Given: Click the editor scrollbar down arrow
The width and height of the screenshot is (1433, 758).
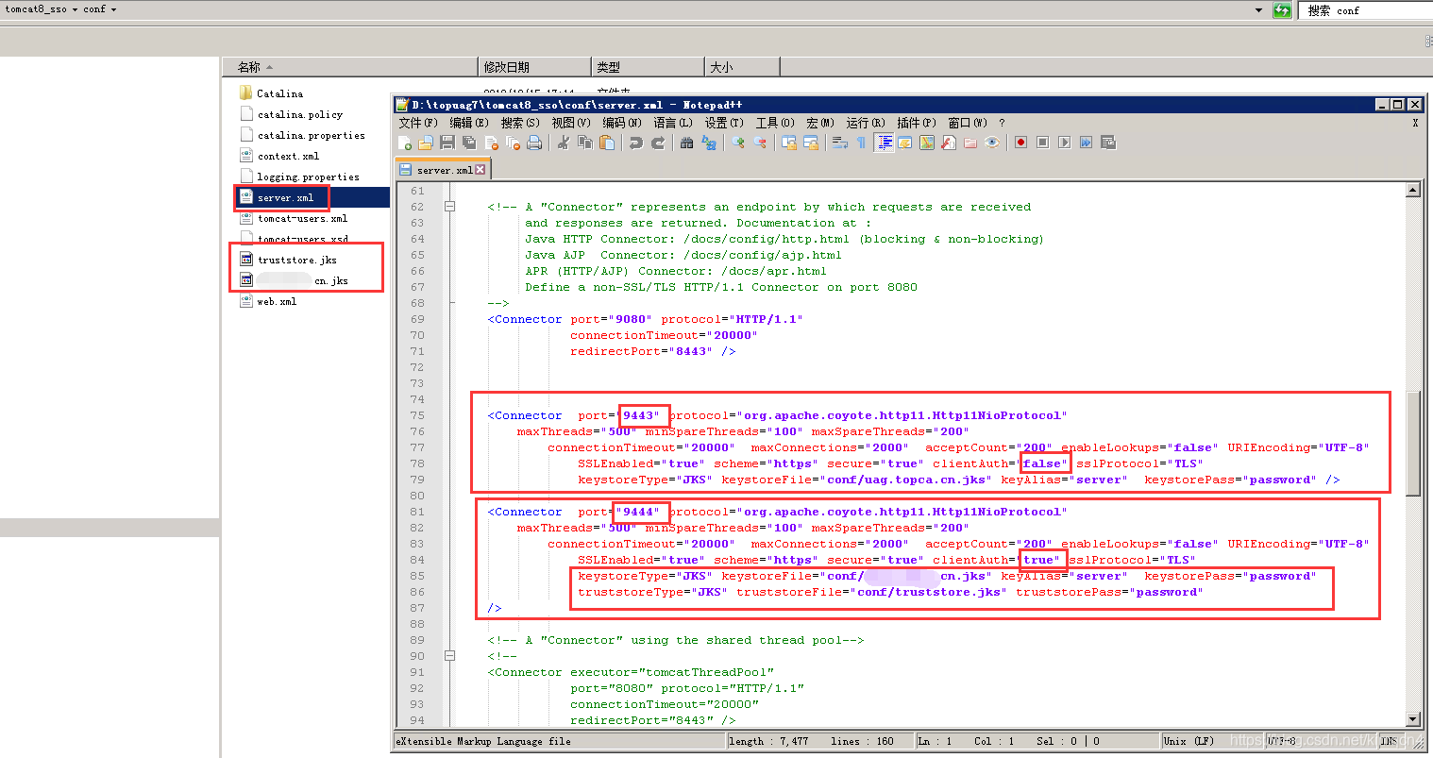Looking at the screenshot, I should pos(1413,719).
